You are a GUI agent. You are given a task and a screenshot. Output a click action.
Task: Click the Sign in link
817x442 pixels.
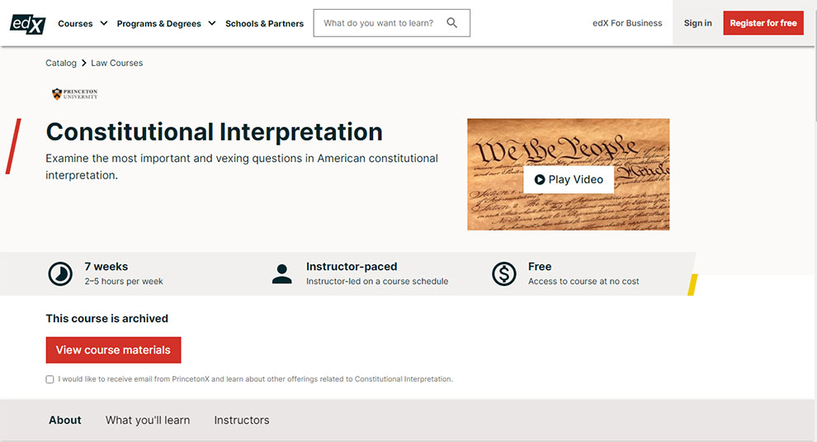coord(697,23)
